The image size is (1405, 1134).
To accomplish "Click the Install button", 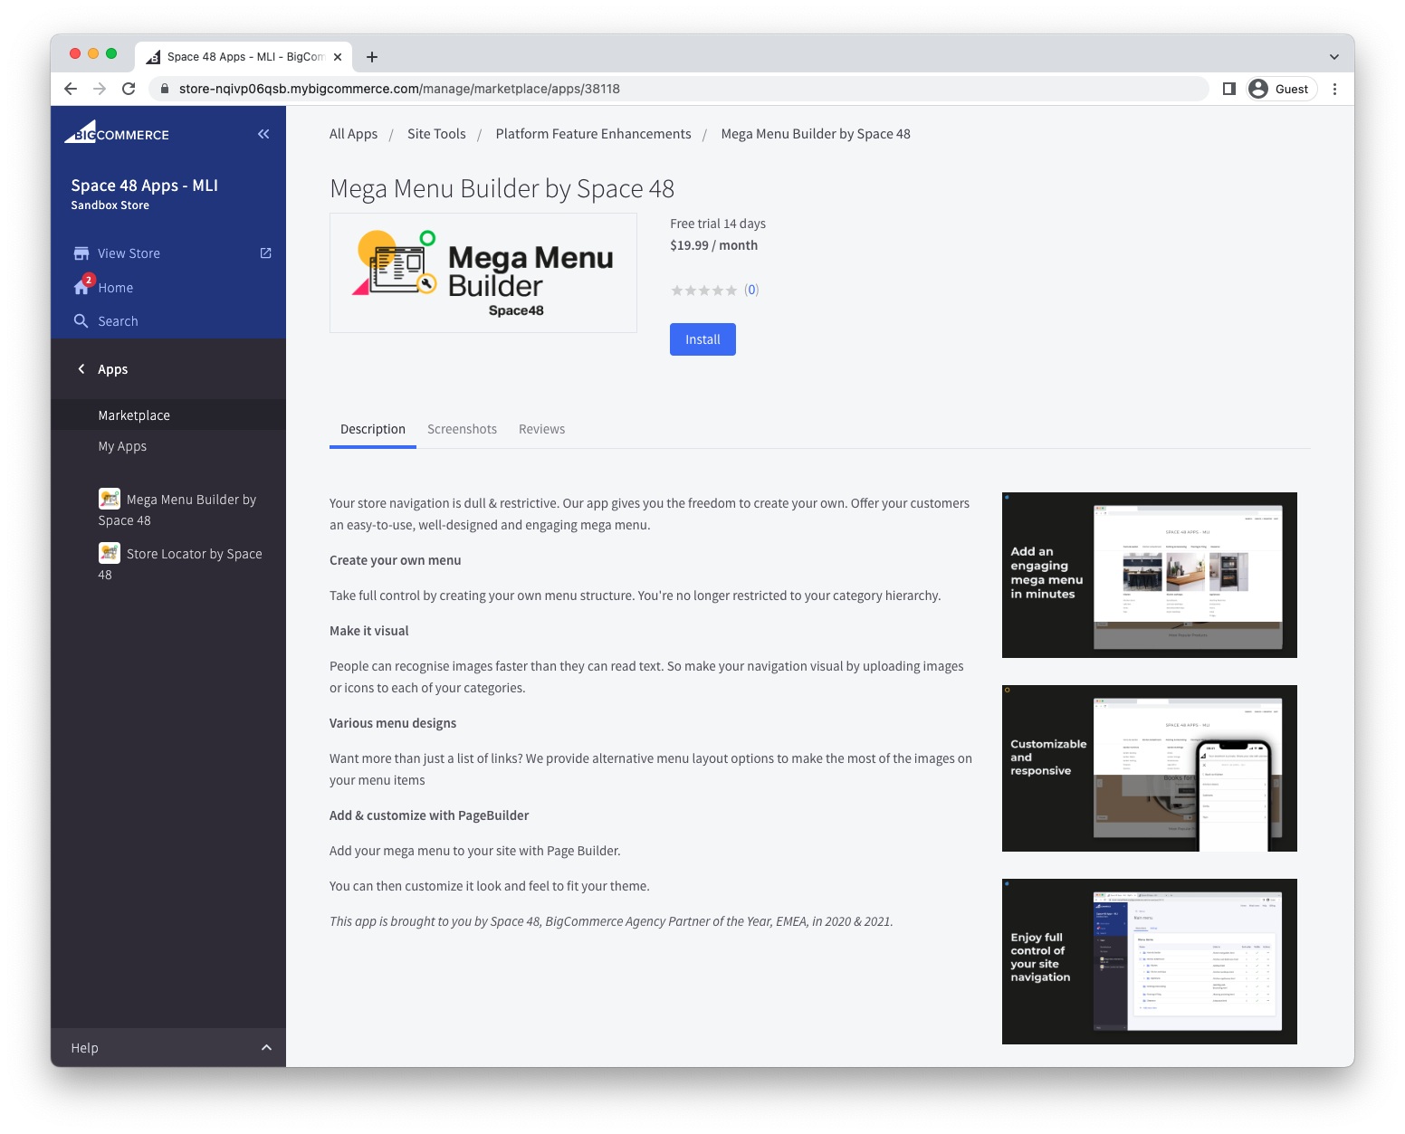I will coord(702,339).
